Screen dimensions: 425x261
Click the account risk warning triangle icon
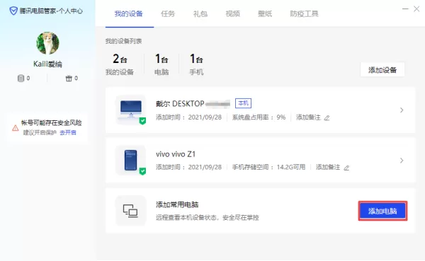pos(16,128)
